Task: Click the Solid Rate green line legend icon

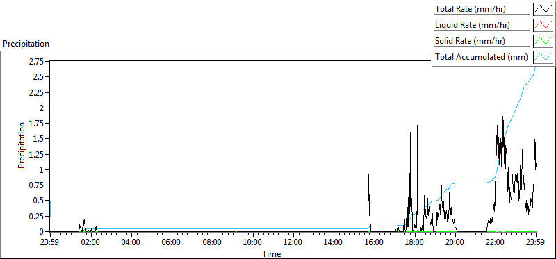Action: pos(543,41)
